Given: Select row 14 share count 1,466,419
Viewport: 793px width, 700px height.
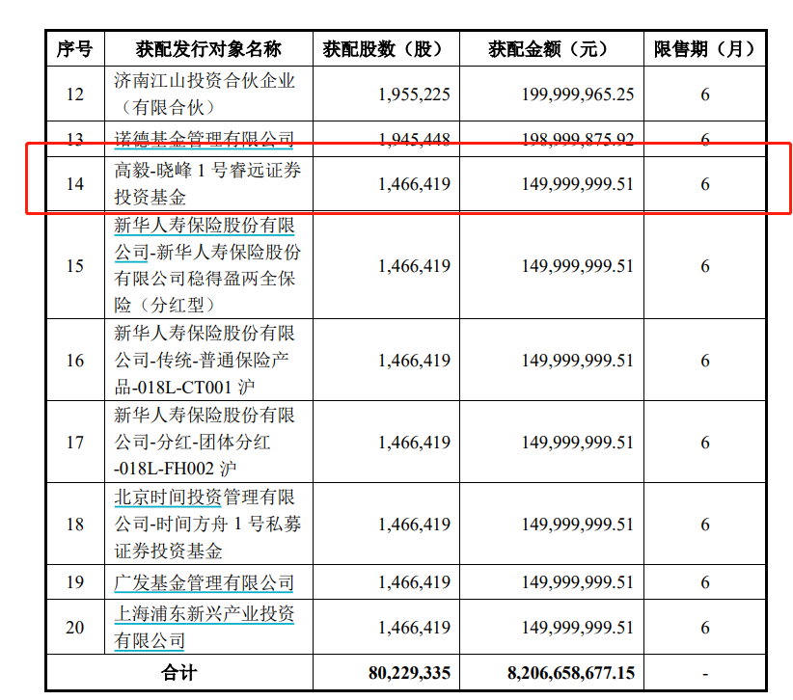Looking at the screenshot, I should 414,184.
